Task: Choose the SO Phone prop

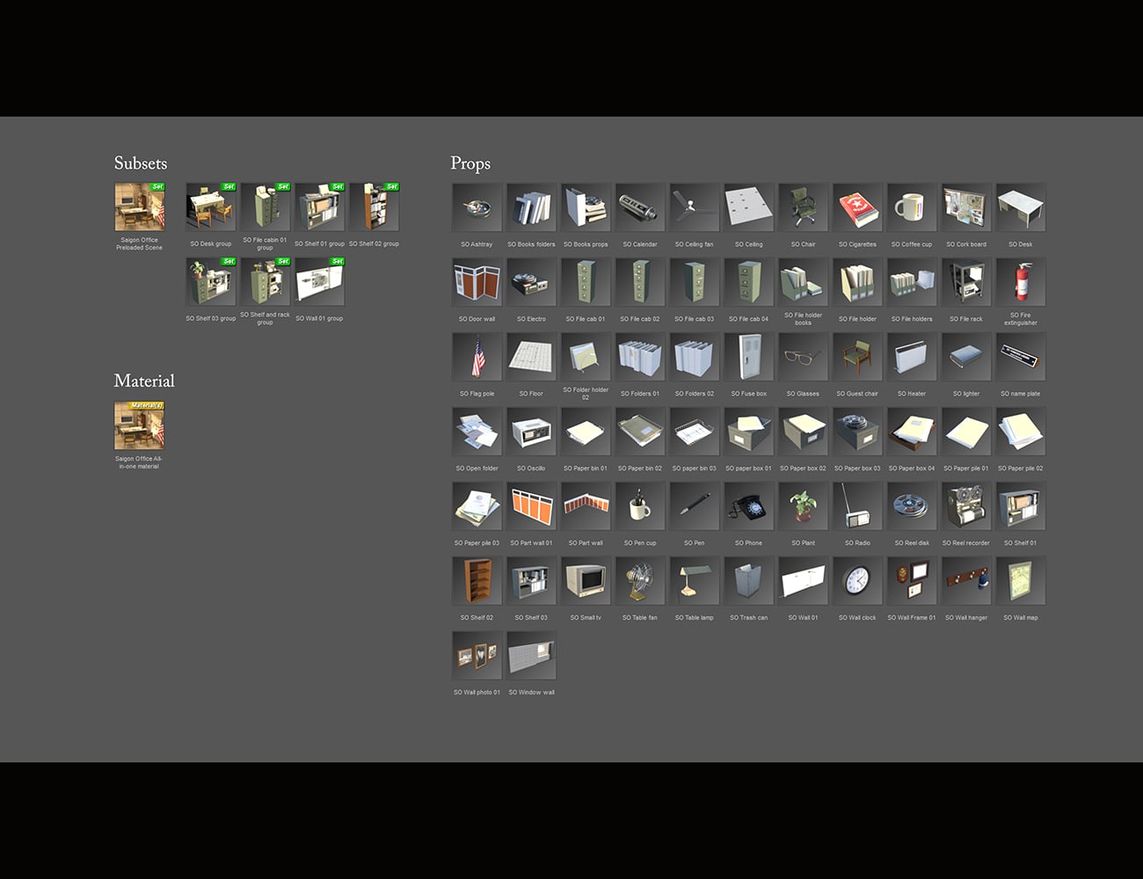Action: pyautogui.click(x=748, y=506)
